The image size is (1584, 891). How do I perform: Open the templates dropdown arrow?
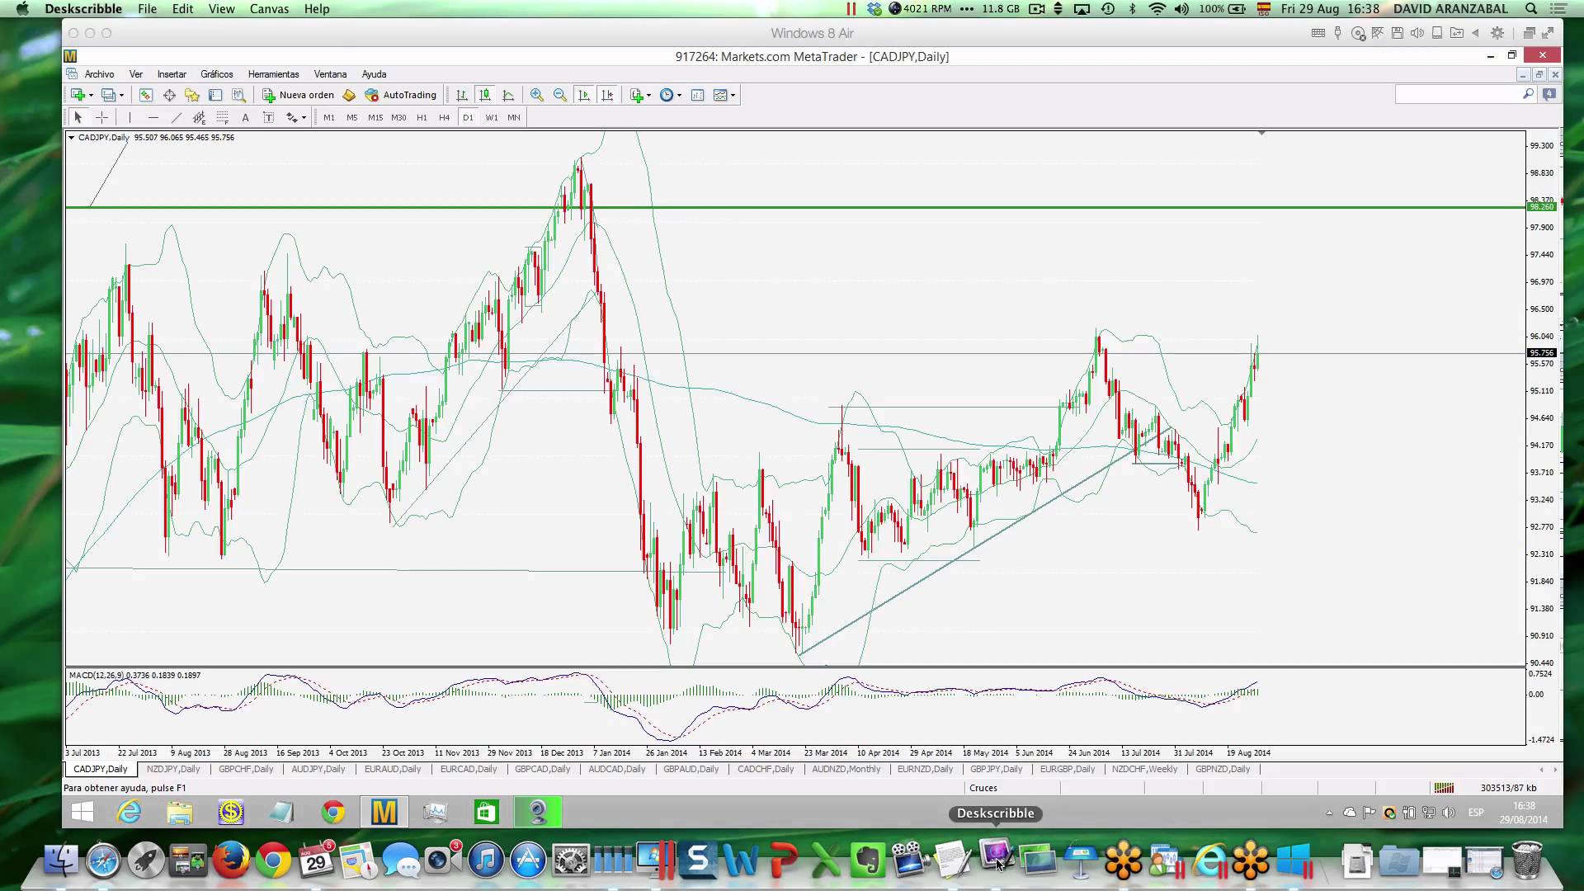tap(733, 95)
